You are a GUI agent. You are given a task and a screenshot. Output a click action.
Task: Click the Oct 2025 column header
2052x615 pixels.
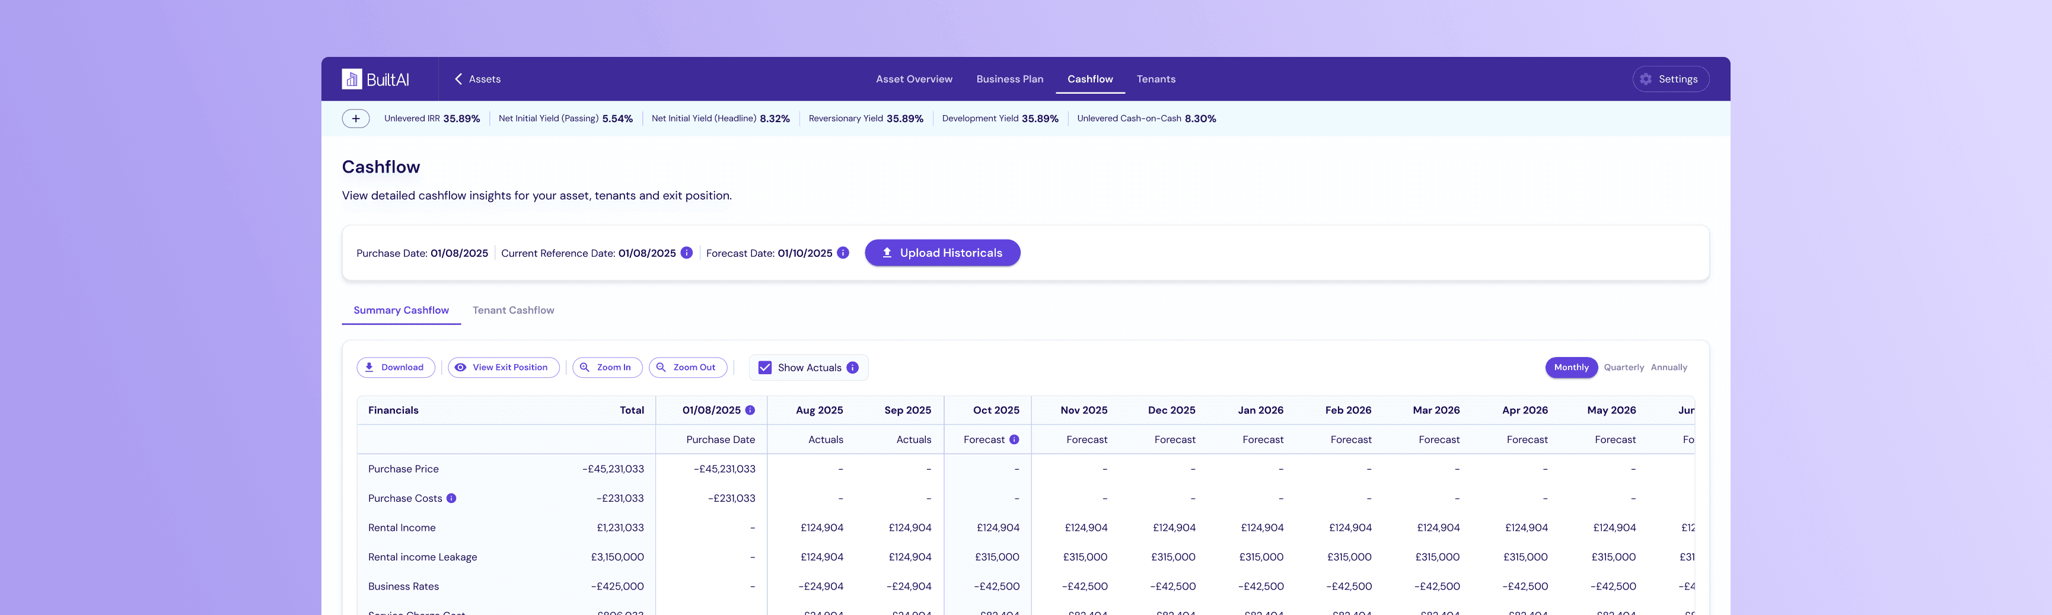tap(996, 410)
